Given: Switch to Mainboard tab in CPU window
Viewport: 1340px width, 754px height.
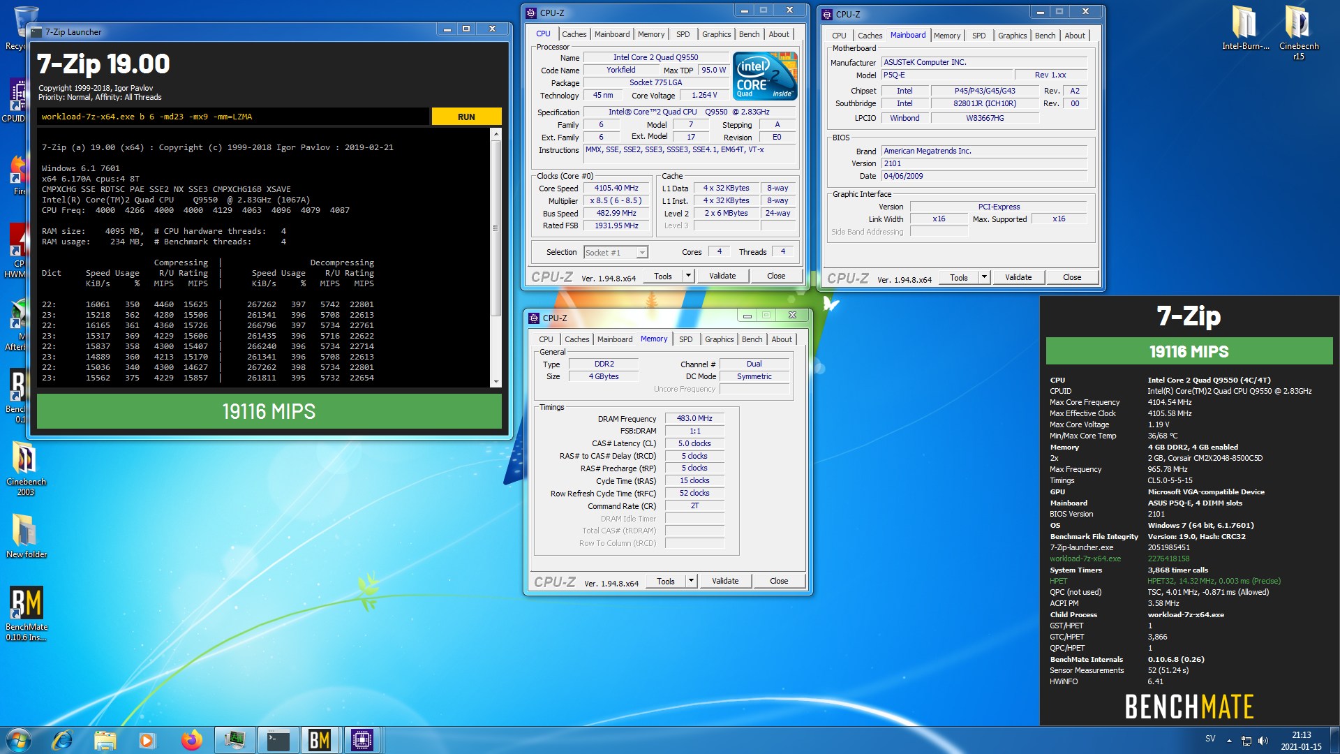Looking at the screenshot, I should [612, 34].
